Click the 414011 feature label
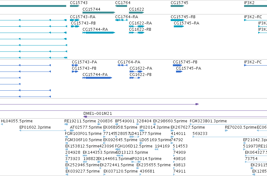 pyautogui.click(x=178, y=134)
